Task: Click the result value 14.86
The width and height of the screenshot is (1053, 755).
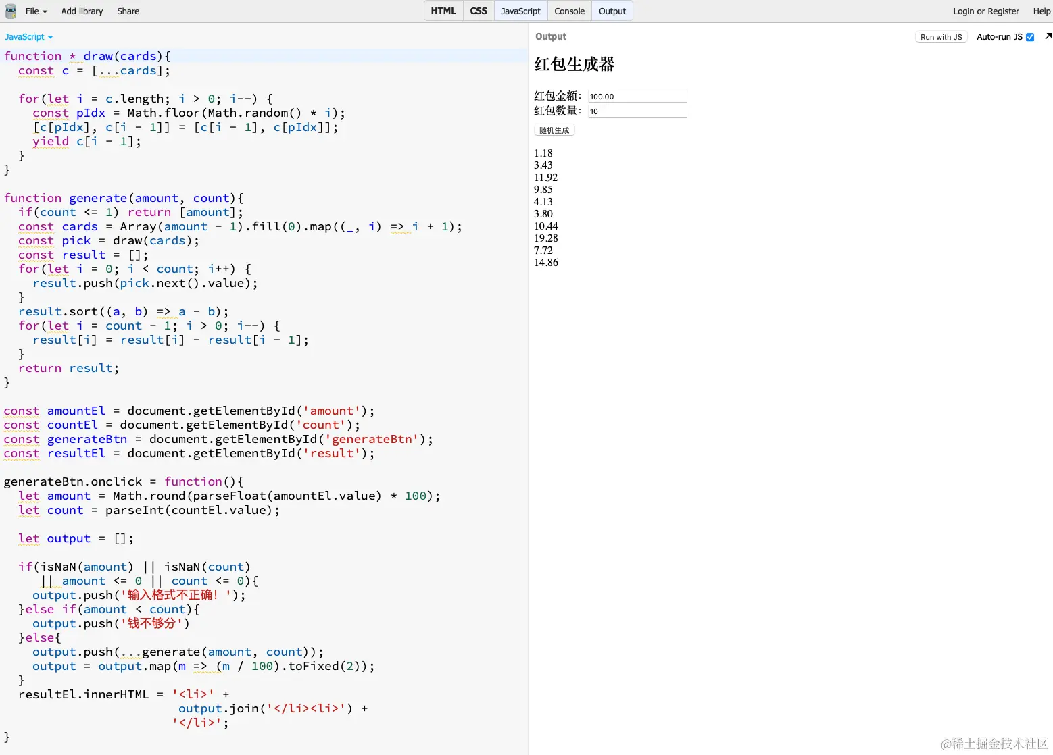Action: click(x=546, y=263)
